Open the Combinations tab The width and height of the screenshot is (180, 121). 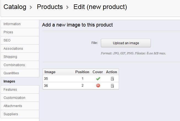pos(14,65)
